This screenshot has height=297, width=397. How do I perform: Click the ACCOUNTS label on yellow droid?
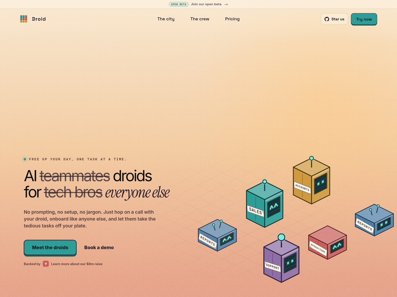302,187
